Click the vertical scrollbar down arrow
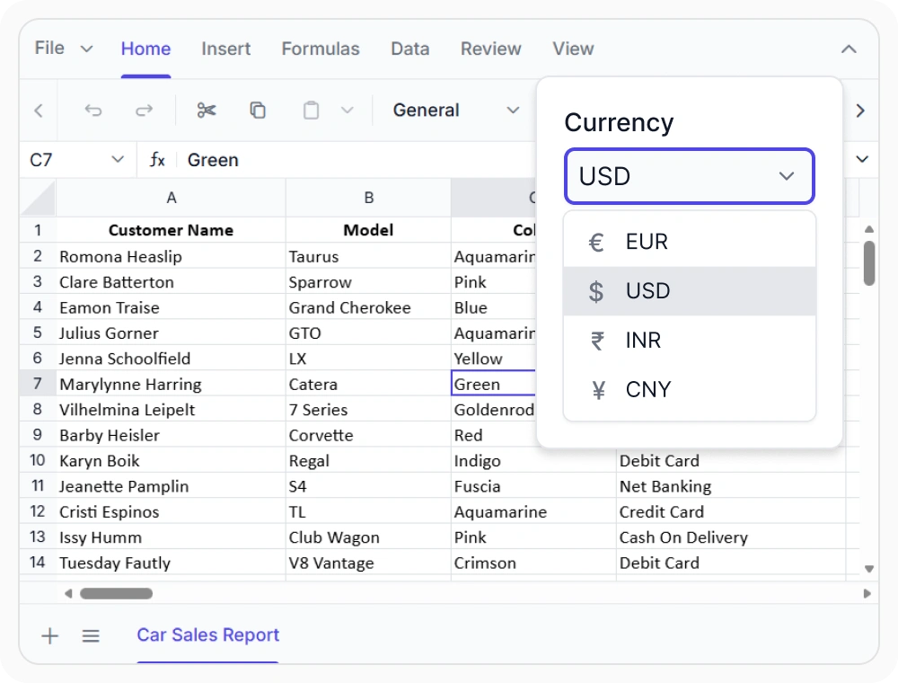The image size is (898, 683). coord(868,568)
